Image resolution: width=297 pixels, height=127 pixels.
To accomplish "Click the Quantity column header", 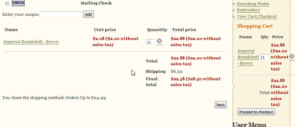I will [157, 30].
